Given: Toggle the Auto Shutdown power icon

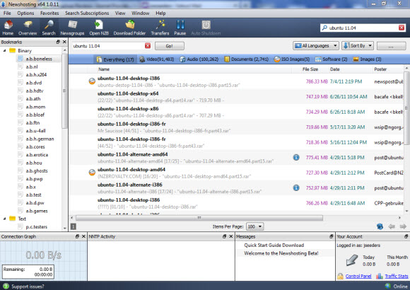Looking at the screenshot, I should pyautogui.click(x=206, y=28).
